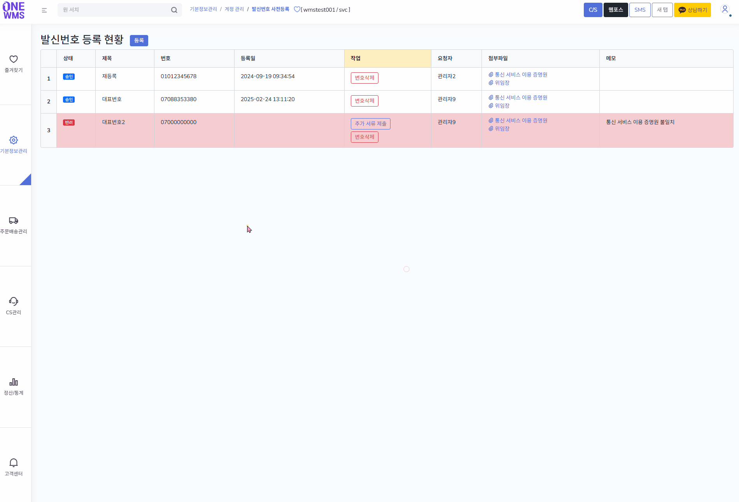The height and width of the screenshot is (502, 739).
Task: Open 정산/통계 sidebar menu
Action: click(x=14, y=387)
